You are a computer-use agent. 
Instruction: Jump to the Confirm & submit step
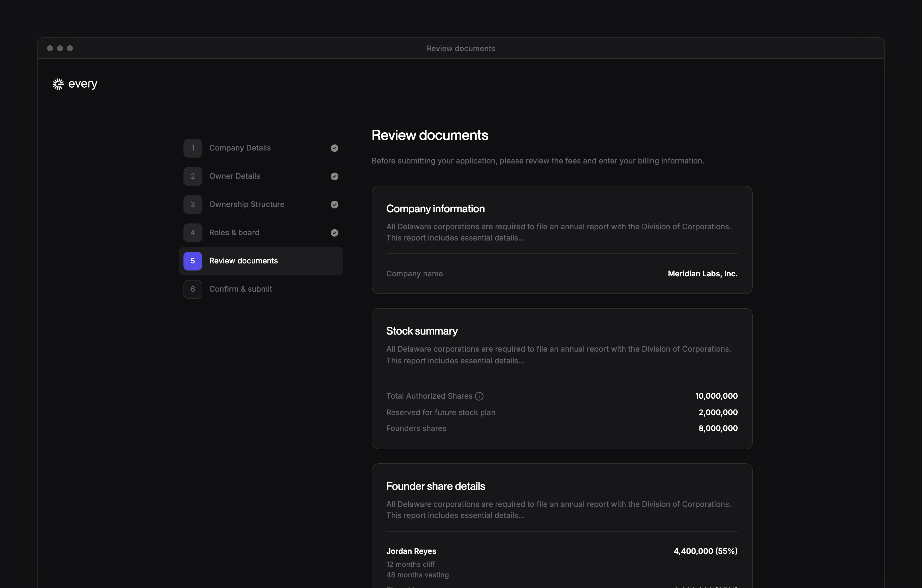coord(261,289)
